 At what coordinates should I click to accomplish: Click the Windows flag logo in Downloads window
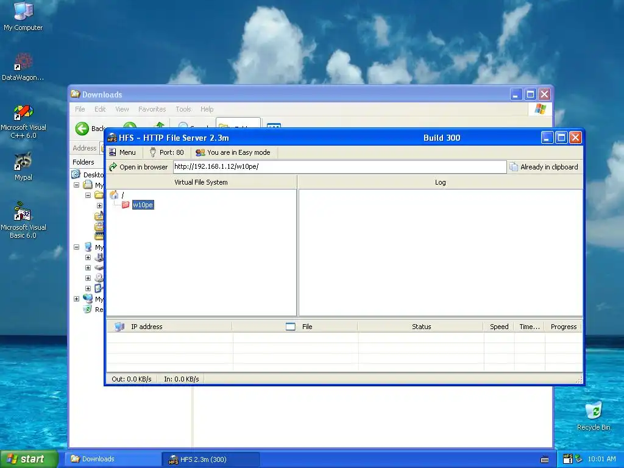coord(540,108)
